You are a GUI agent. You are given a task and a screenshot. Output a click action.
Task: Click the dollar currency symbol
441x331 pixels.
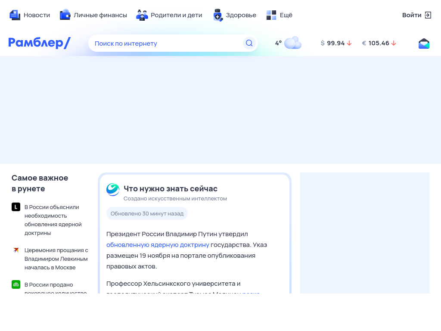point(323,43)
